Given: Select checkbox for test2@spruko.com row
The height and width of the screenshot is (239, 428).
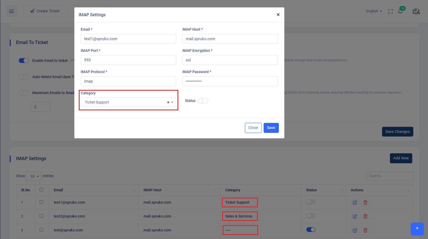Looking at the screenshot, I should (41, 216).
